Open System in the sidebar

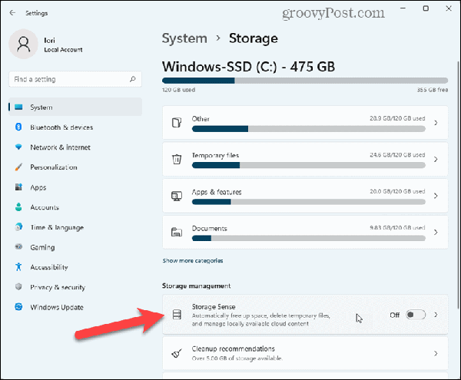click(x=75, y=107)
